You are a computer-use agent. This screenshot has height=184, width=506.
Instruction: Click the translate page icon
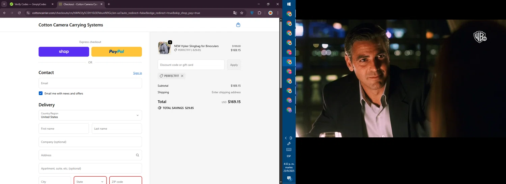click(x=235, y=13)
